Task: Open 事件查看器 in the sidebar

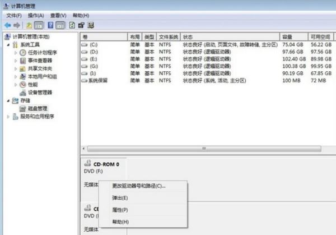Action: [x=40, y=61]
